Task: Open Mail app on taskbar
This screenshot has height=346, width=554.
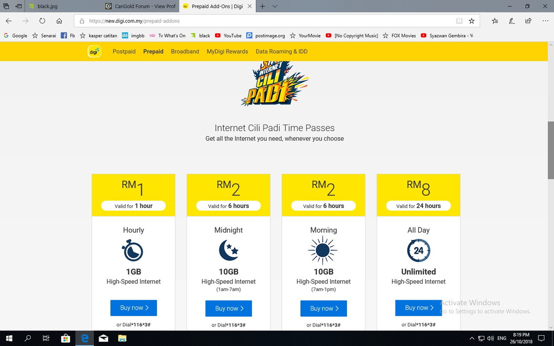Action: tap(103, 338)
